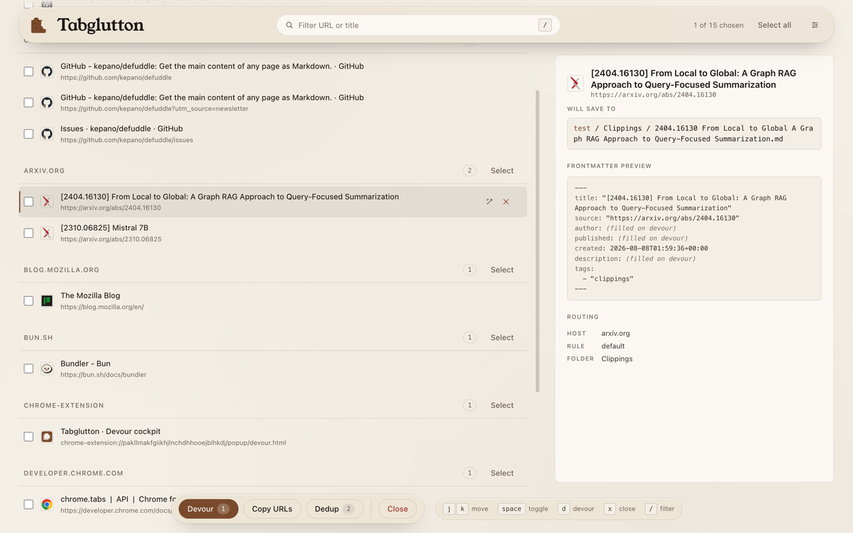Jump to the Graph RAG tab using its arrow icon
The image size is (853, 533).
[489, 202]
